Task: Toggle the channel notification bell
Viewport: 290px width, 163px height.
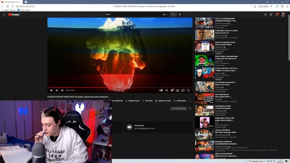Action: click(x=190, y=109)
